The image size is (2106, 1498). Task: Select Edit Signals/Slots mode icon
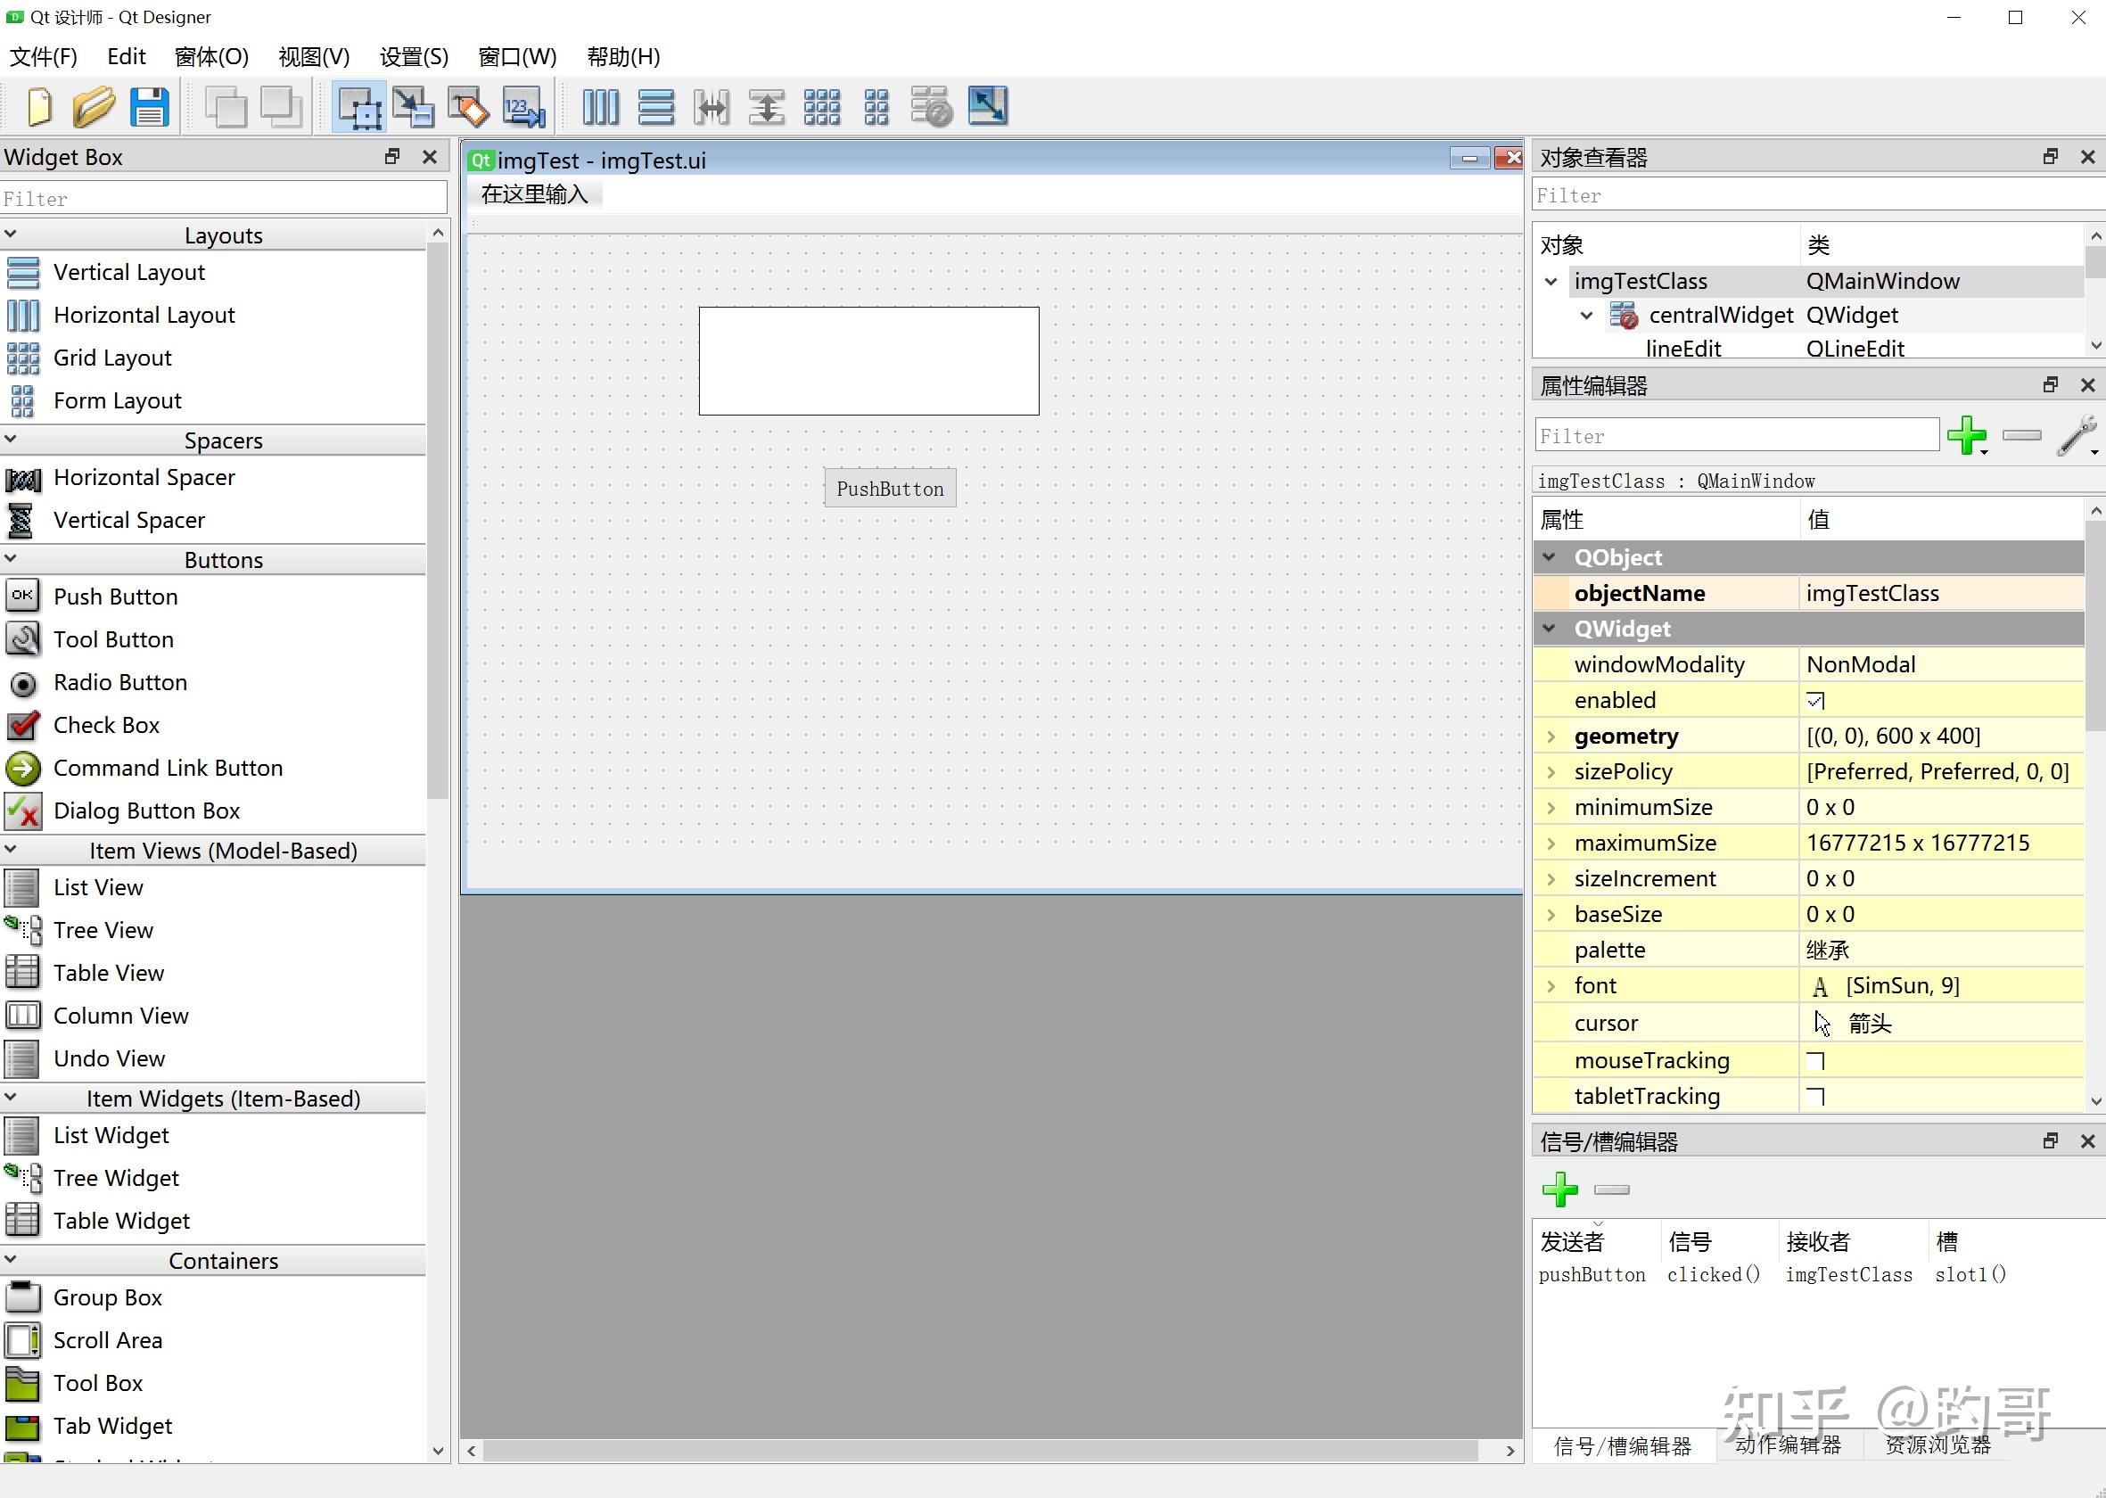[x=412, y=107]
